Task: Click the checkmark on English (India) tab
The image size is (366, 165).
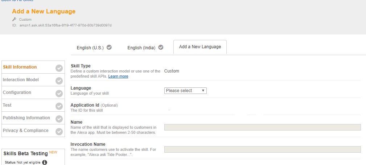Action: click(x=161, y=48)
